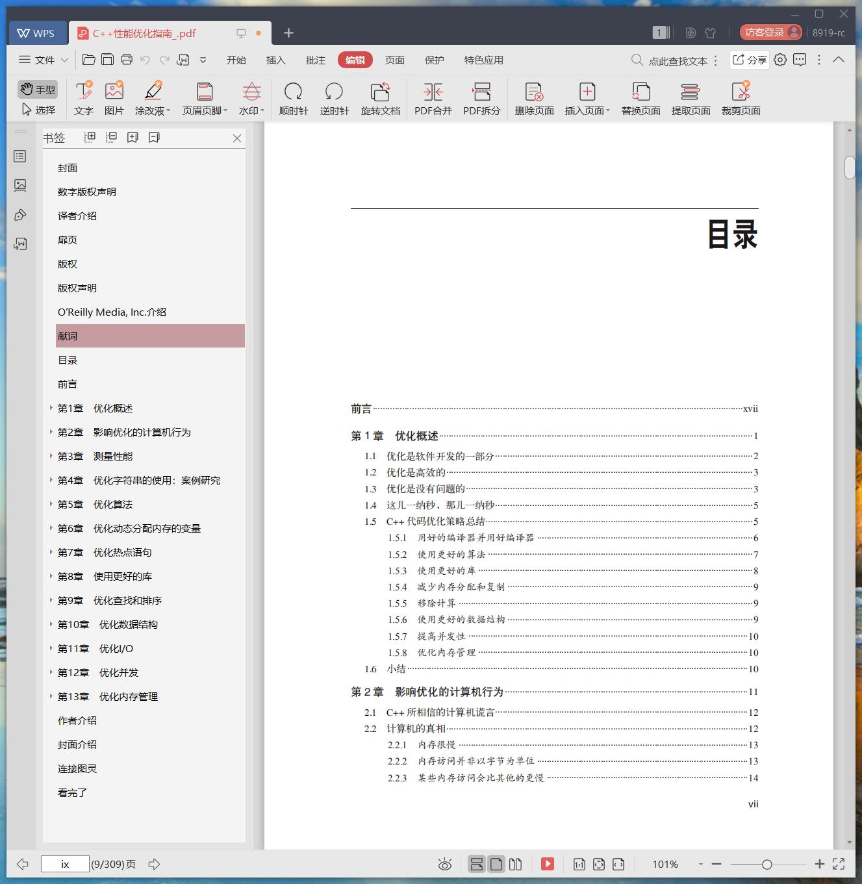The width and height of the screenshot is (862, 884).
Task: Open the settings gear icon near 分享
Action: click(x=780, y=60)
